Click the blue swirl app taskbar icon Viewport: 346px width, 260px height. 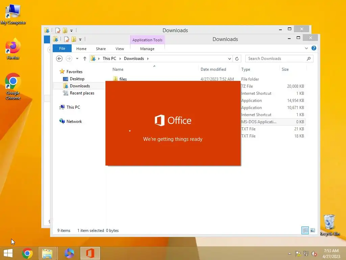(69, 253)
